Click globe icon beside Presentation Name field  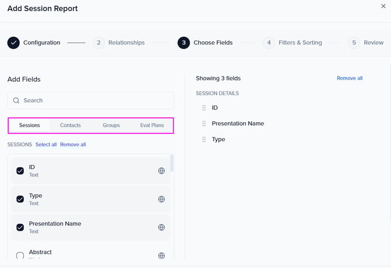[162, 227]
